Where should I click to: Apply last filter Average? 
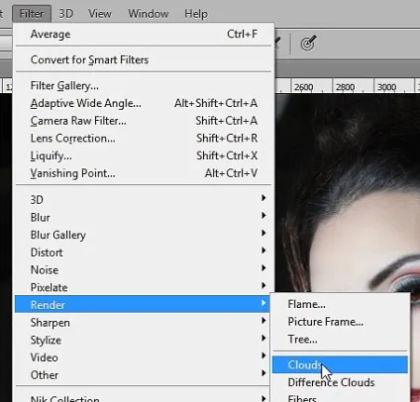click(144, 34)
